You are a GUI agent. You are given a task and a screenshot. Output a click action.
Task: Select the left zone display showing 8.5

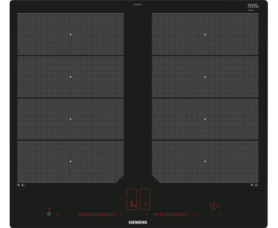[x=132, y=204]
